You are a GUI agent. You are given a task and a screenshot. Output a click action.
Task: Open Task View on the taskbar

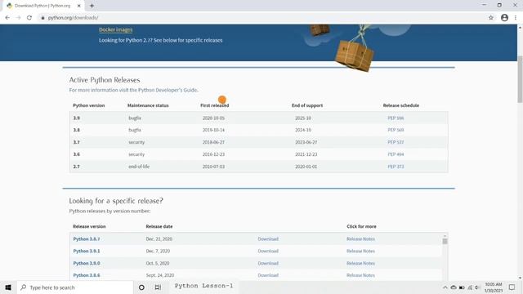point(158,287)
